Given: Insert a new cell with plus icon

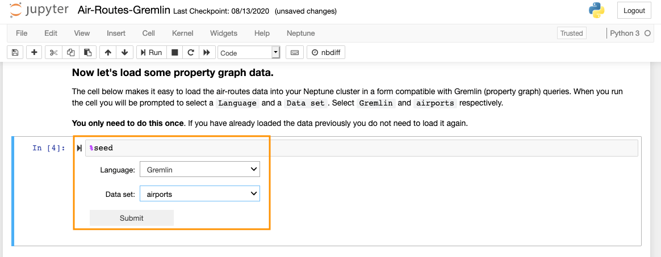Looking at the screenshot, I should tap(34, 53).
